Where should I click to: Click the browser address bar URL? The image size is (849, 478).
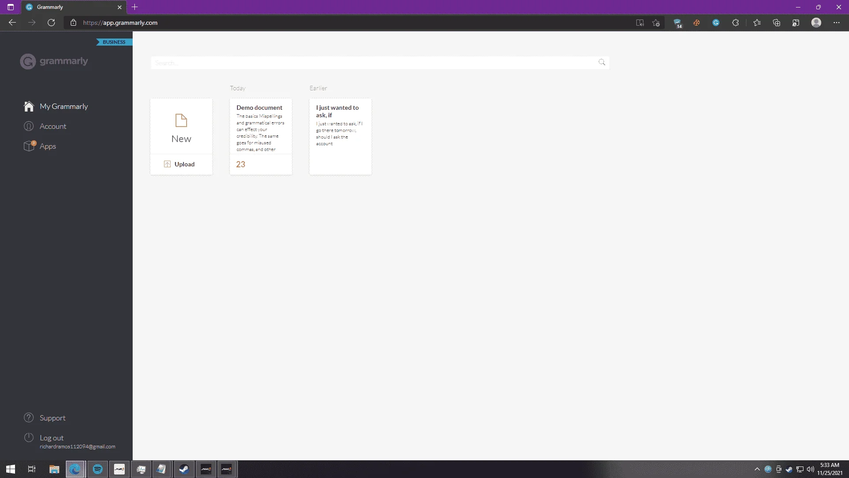120,23
